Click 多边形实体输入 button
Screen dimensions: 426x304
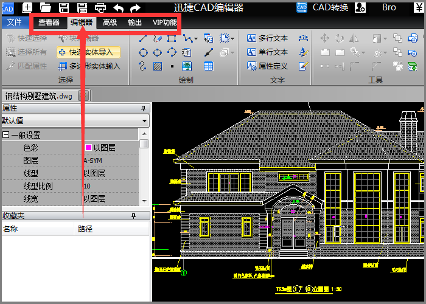(x=89, y=66)
